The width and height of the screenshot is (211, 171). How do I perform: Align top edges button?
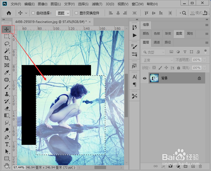click(x=146, y=13)
